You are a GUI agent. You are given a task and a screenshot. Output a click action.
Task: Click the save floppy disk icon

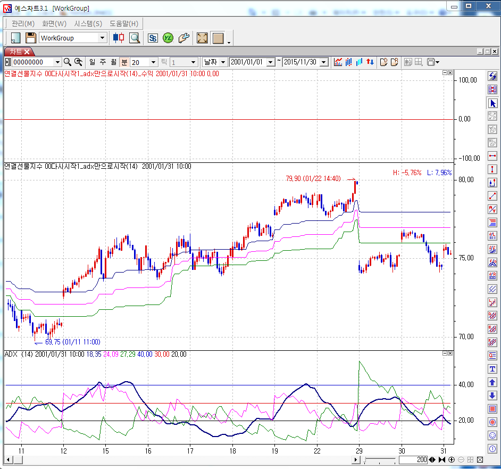(x=31, y=38)
